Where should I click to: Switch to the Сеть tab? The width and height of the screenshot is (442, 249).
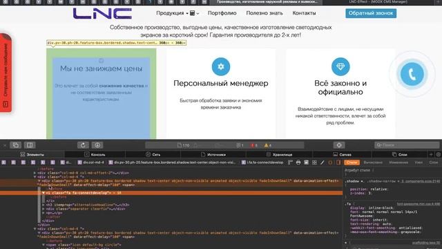click(153, 154)
